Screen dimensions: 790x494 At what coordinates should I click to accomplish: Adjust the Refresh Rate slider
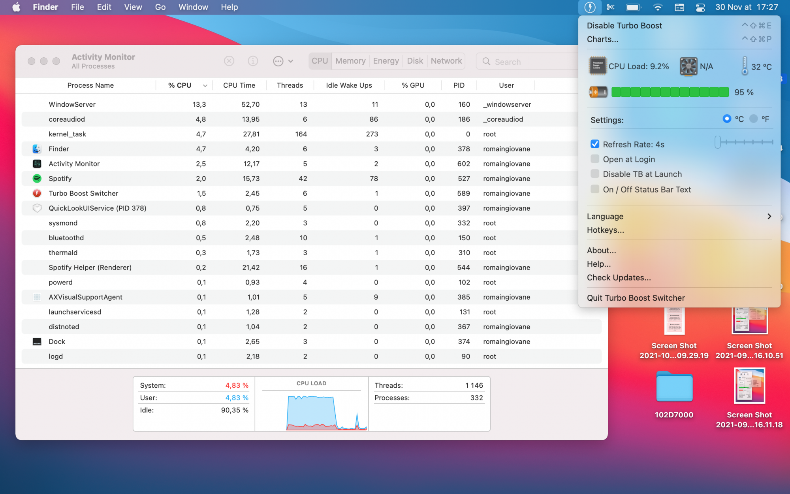click(744, 142)
